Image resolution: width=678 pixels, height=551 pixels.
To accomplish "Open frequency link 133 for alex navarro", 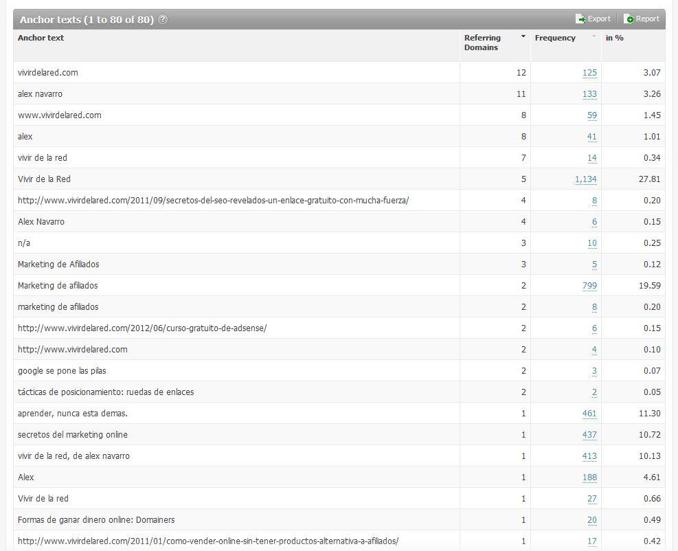I will [x=589, y=94].
